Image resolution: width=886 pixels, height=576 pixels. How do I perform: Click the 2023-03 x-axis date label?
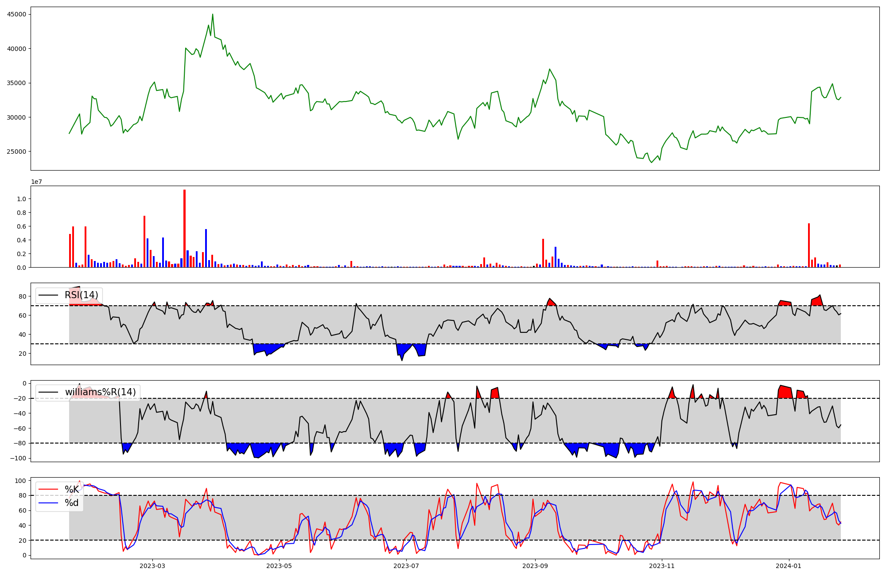pyautogui.click(x=152, y=566)
